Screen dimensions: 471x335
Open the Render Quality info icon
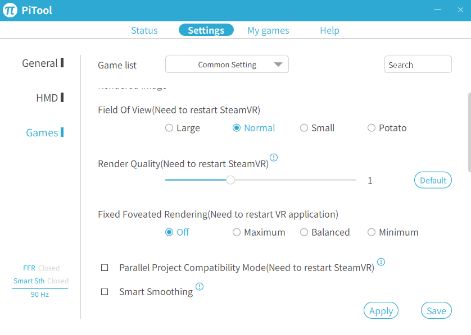[x=274, y=157]
